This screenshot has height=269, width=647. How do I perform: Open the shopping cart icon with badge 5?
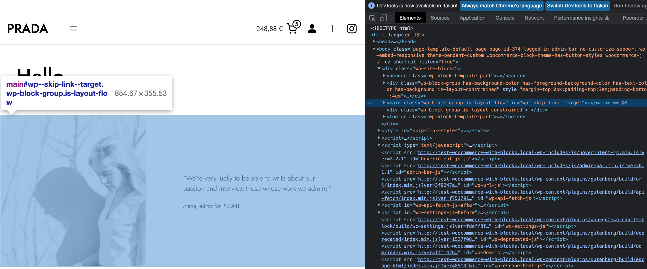pos(294,27)
